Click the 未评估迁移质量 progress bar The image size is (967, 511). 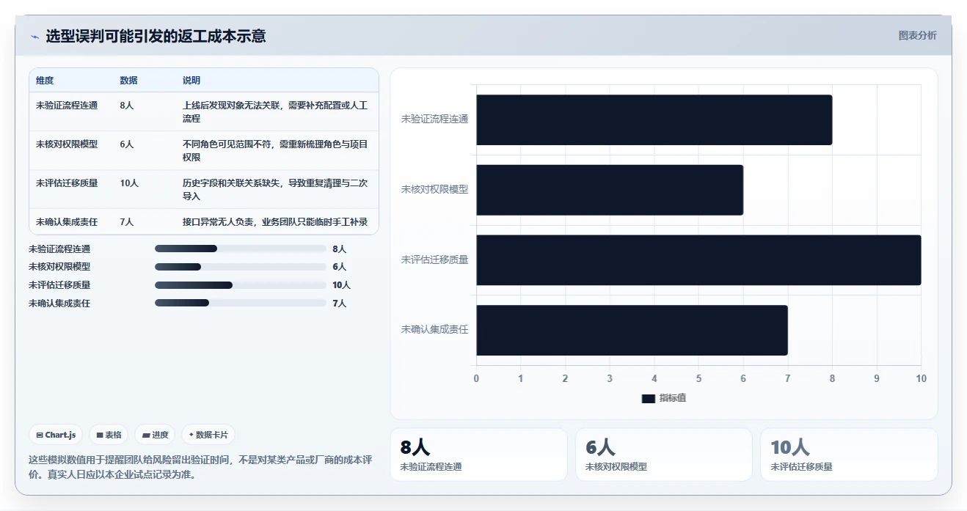pyautogui.click(x=240, y=285)
